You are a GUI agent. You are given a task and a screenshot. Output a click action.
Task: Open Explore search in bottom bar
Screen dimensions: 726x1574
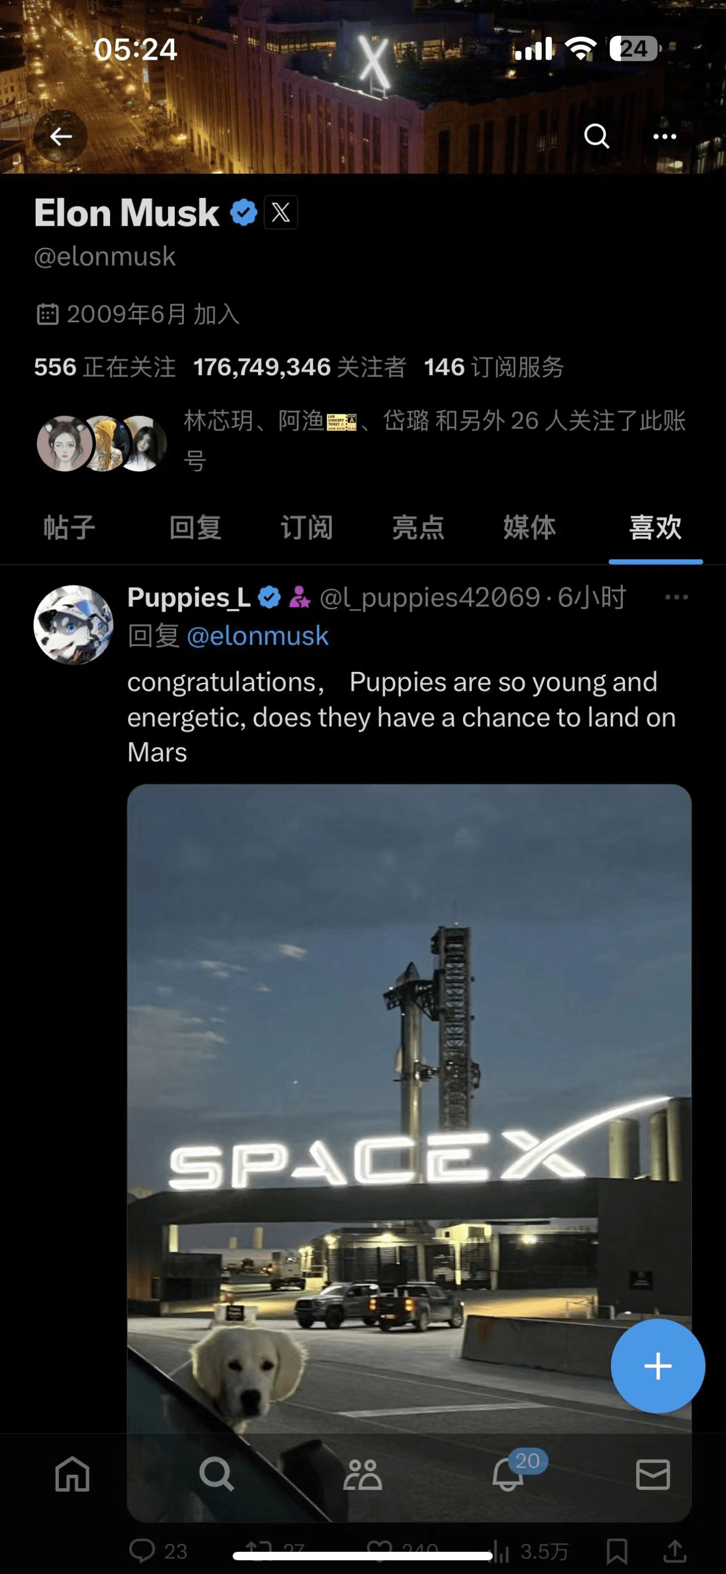tap(217, 1474)
